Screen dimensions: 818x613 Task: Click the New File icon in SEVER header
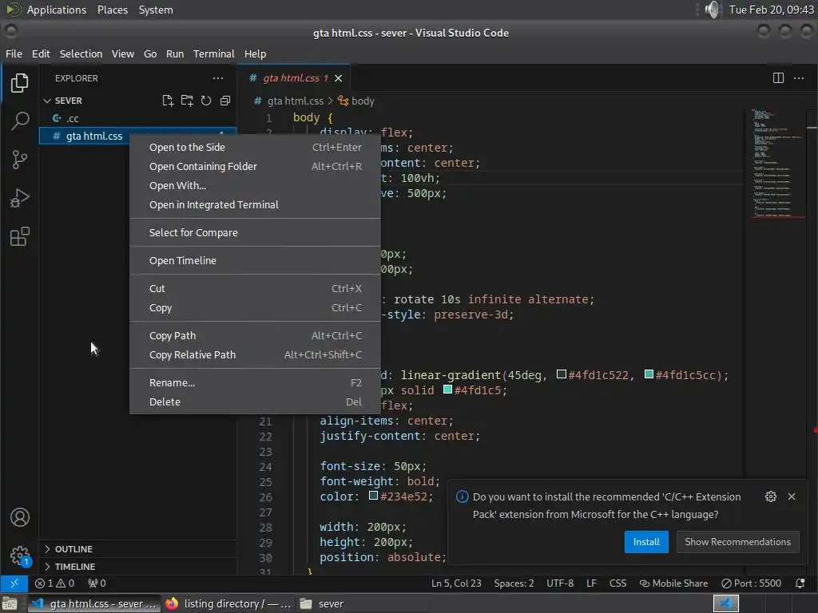[x=168, y=101]
